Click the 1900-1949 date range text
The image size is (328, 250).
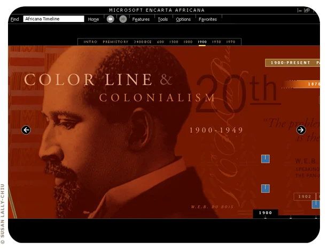pyautogui.click(x=216, y=130)
